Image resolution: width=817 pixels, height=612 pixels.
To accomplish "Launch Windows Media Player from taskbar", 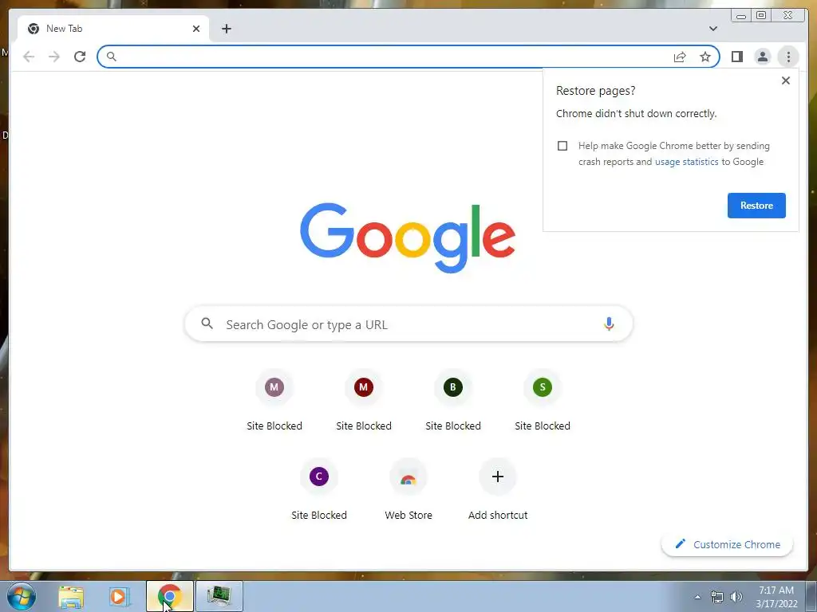I will (119, 597).
